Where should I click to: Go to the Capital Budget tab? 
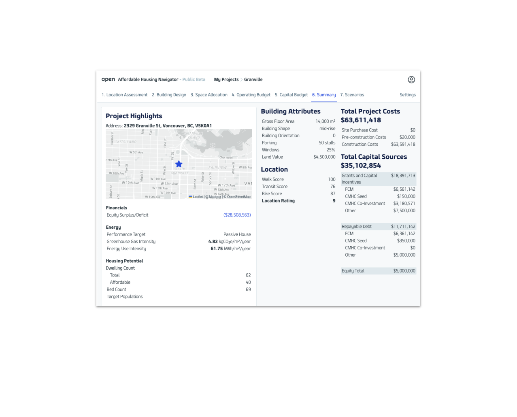291,95
